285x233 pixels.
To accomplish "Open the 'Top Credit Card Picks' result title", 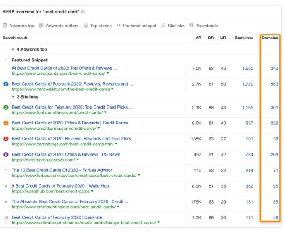I will tap(72, 107).
